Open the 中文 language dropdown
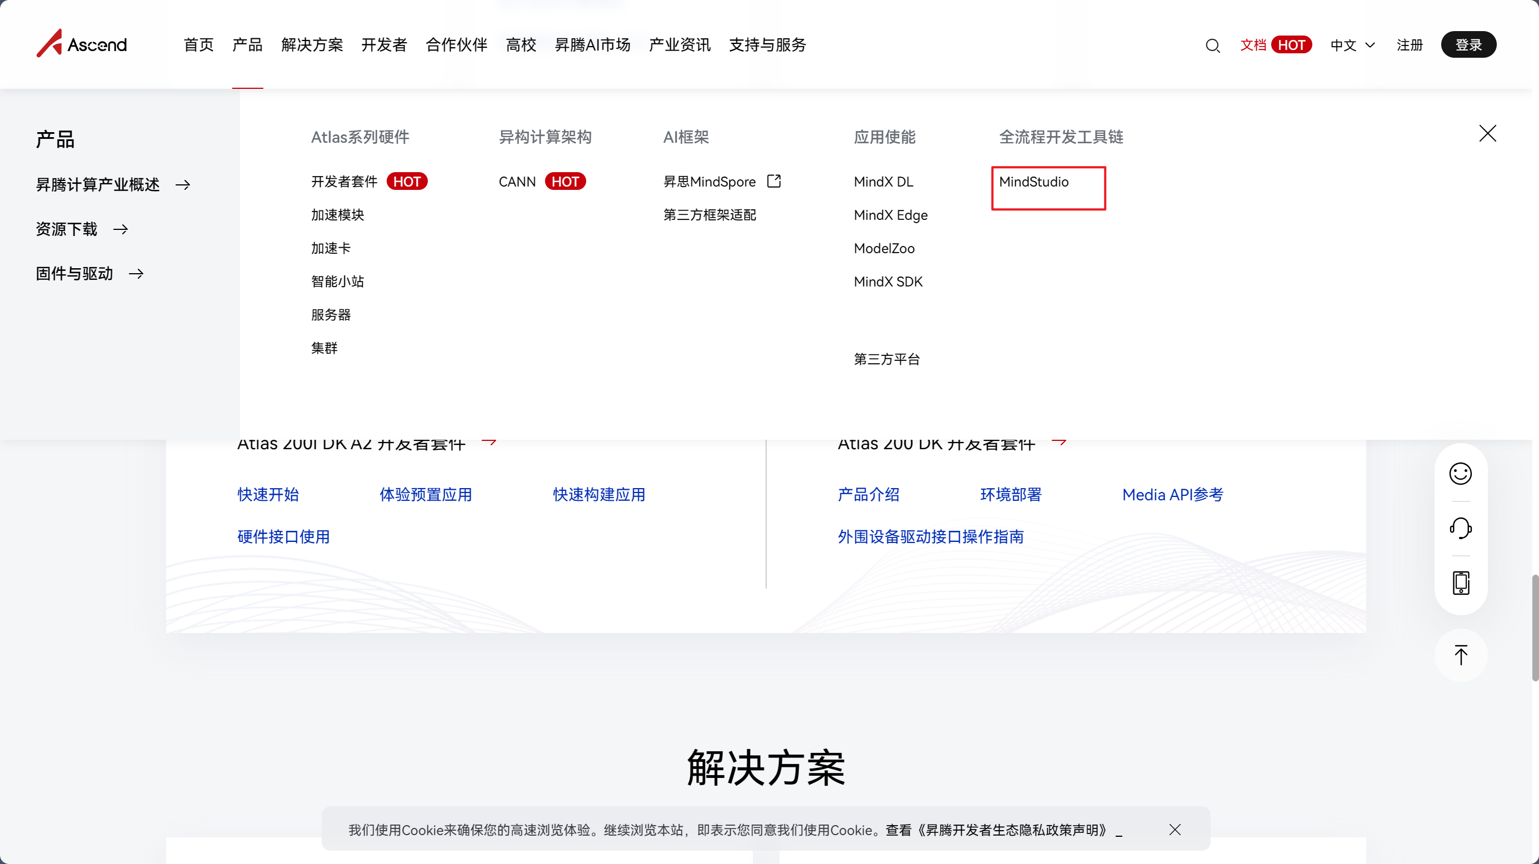1539x864 pixels. 1353,46
